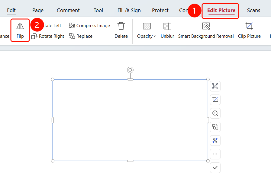This screenshot has height=176, width=271.
Task: Click the bottom-left corner resize handle
Action: (x=53, y=161)
